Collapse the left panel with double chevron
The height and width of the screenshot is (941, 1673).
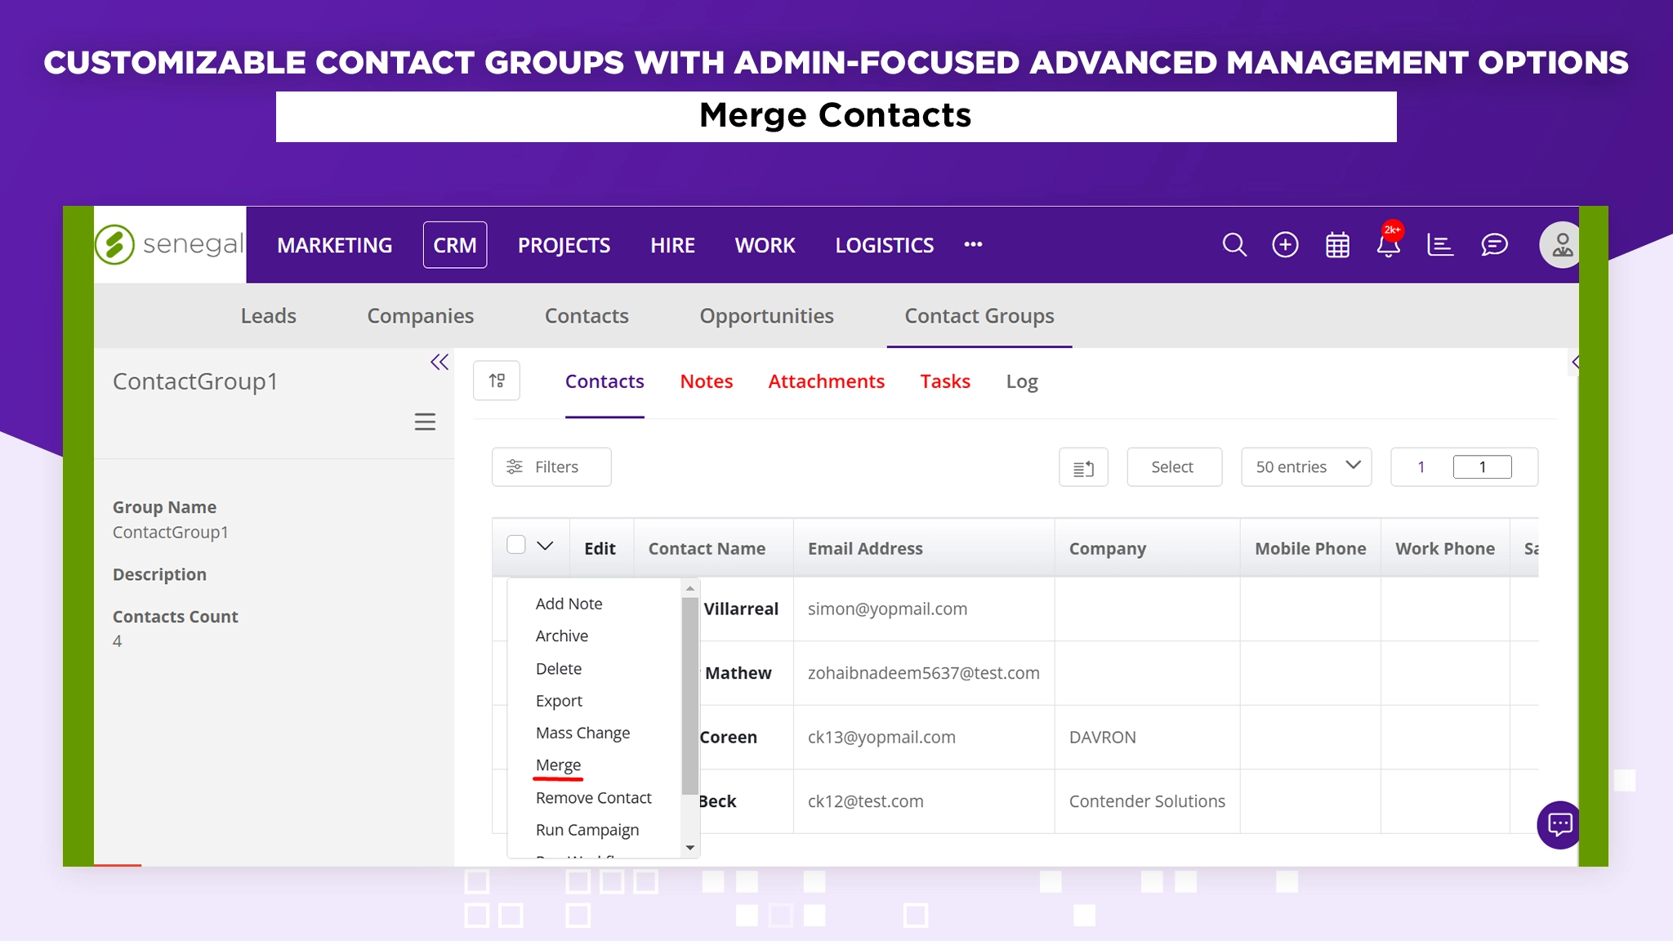click(439, 362)
